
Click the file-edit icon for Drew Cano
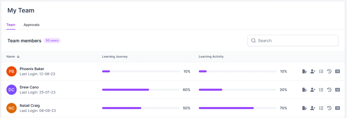pos(304,90)
